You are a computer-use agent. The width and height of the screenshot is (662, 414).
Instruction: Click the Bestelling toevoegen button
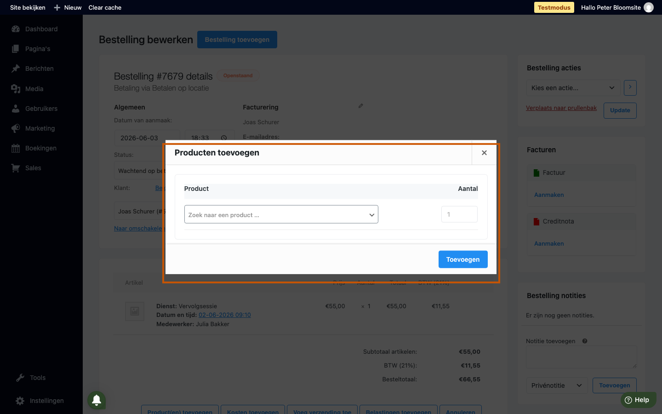tap(237, 40)
